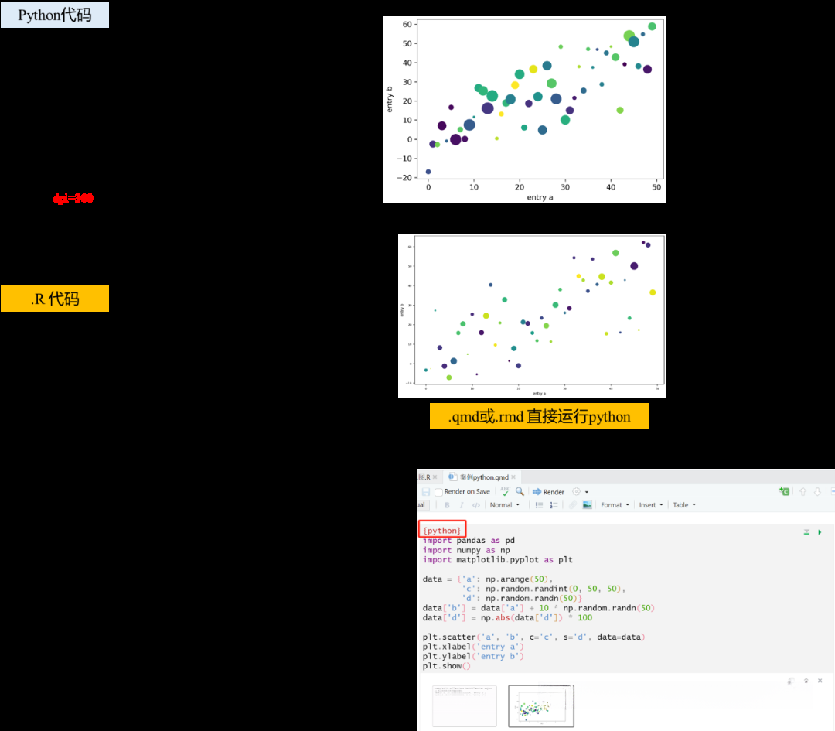Open Find/Replace magnifier icon
The height and width of the screenshot is (731, 835).
(x=520, y=491)
